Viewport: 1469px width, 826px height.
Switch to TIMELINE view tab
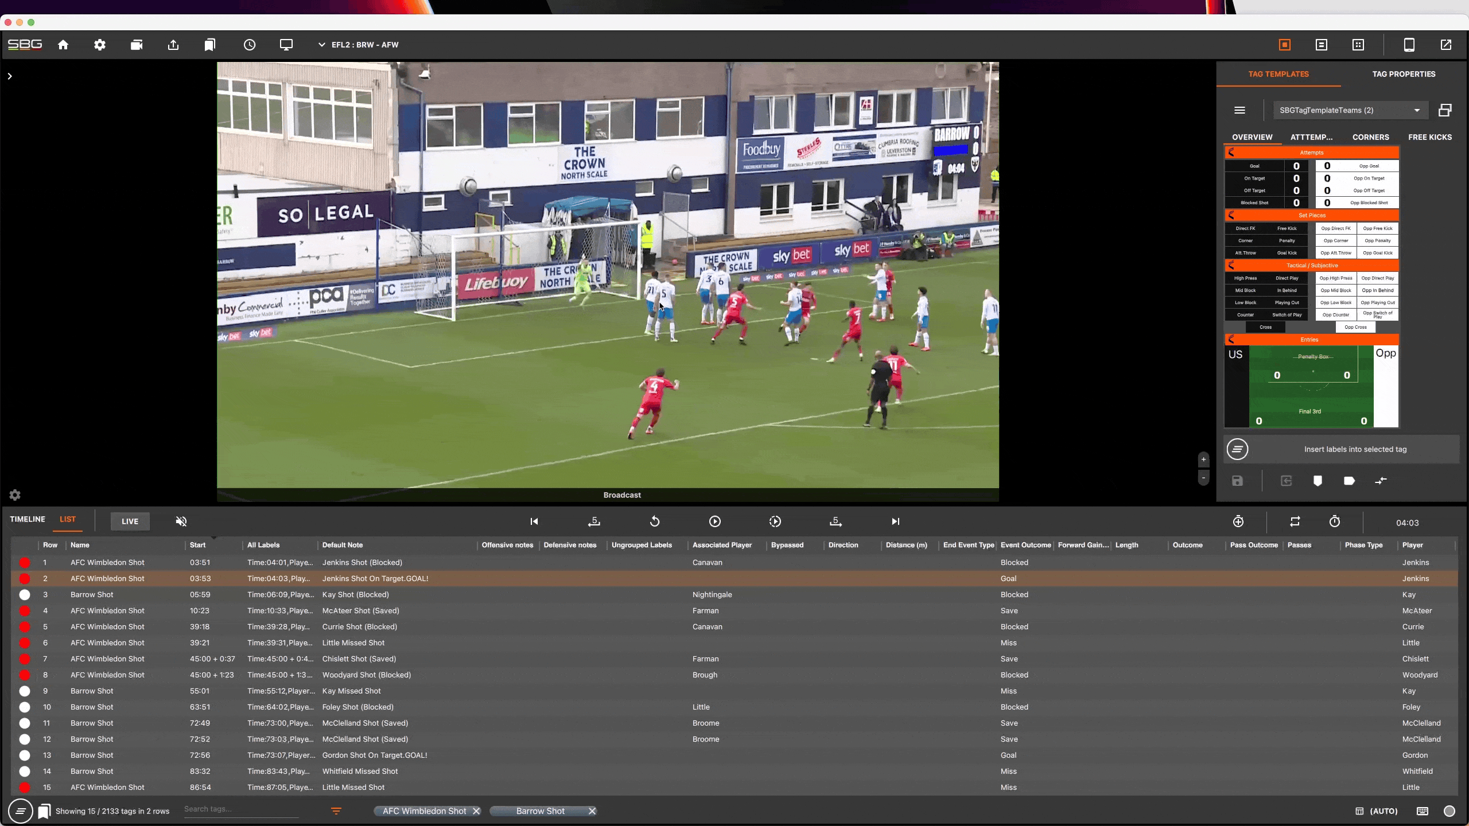[28, 519]
